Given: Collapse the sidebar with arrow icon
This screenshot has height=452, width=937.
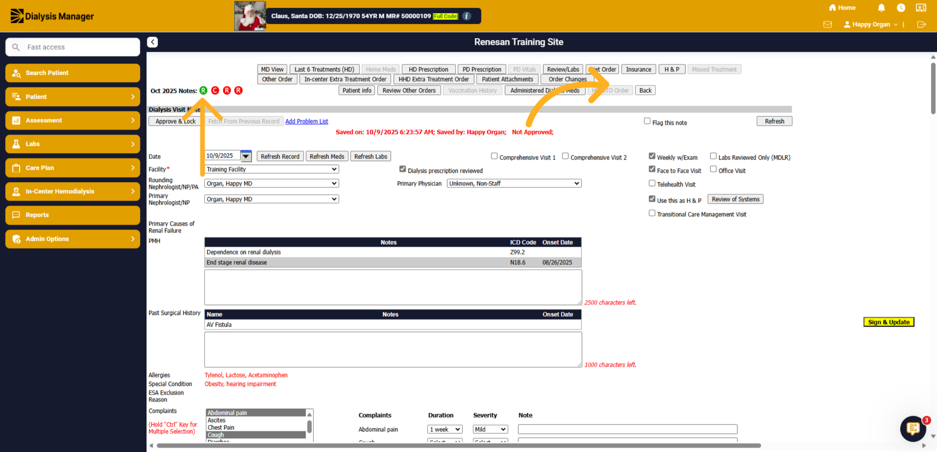Looking at the screenshot, I should coord(153,42).
